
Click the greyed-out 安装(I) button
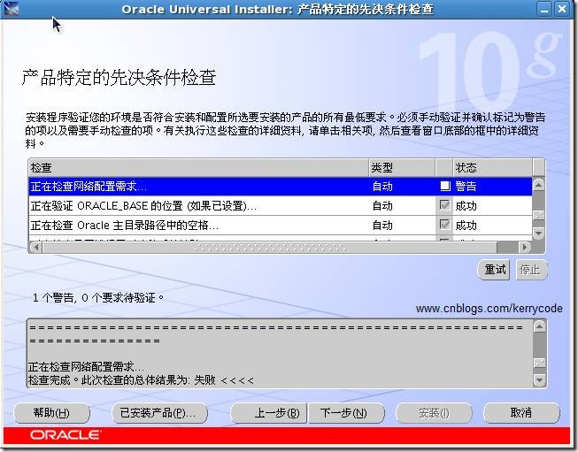click(x=434, y=413)
